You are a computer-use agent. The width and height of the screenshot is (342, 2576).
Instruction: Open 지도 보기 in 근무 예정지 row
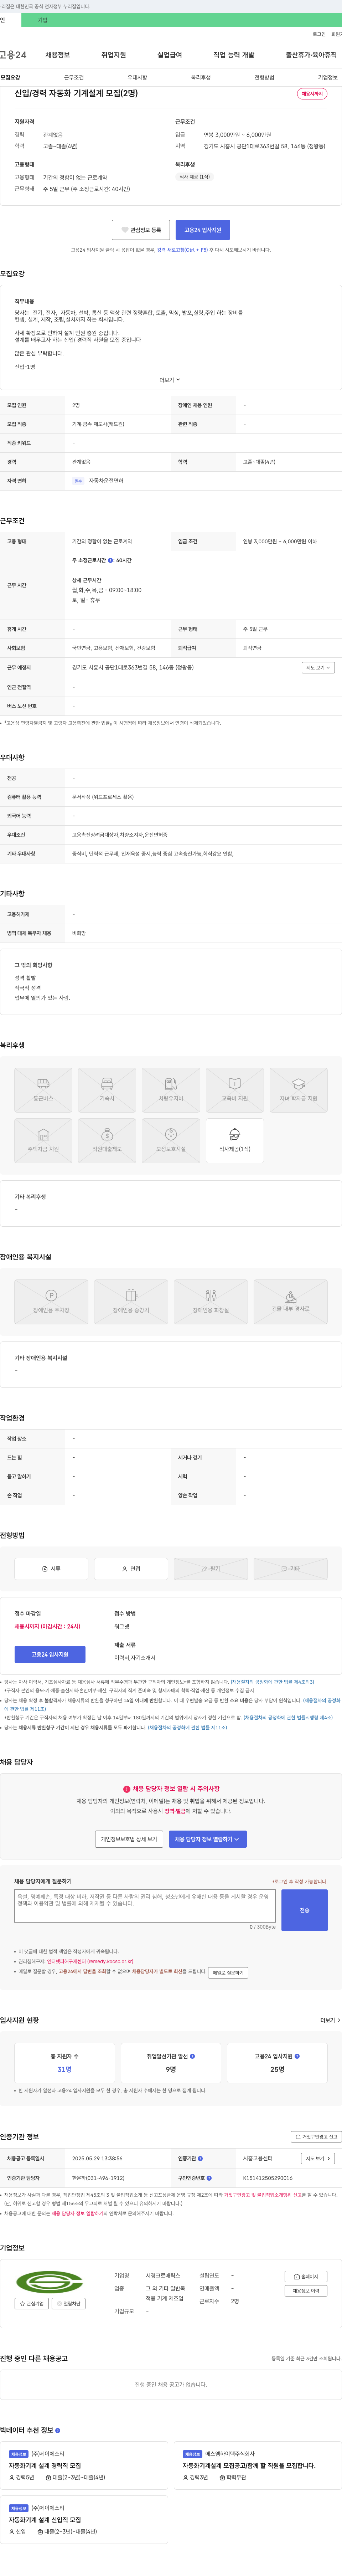click(x=318, y=668)
